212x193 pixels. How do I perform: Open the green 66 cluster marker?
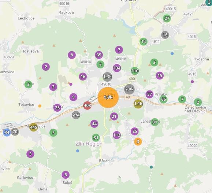coord(163,99)
